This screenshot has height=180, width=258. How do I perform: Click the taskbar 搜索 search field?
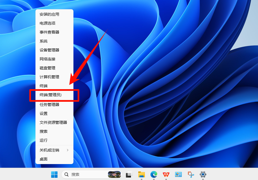[x=92, y=174]
